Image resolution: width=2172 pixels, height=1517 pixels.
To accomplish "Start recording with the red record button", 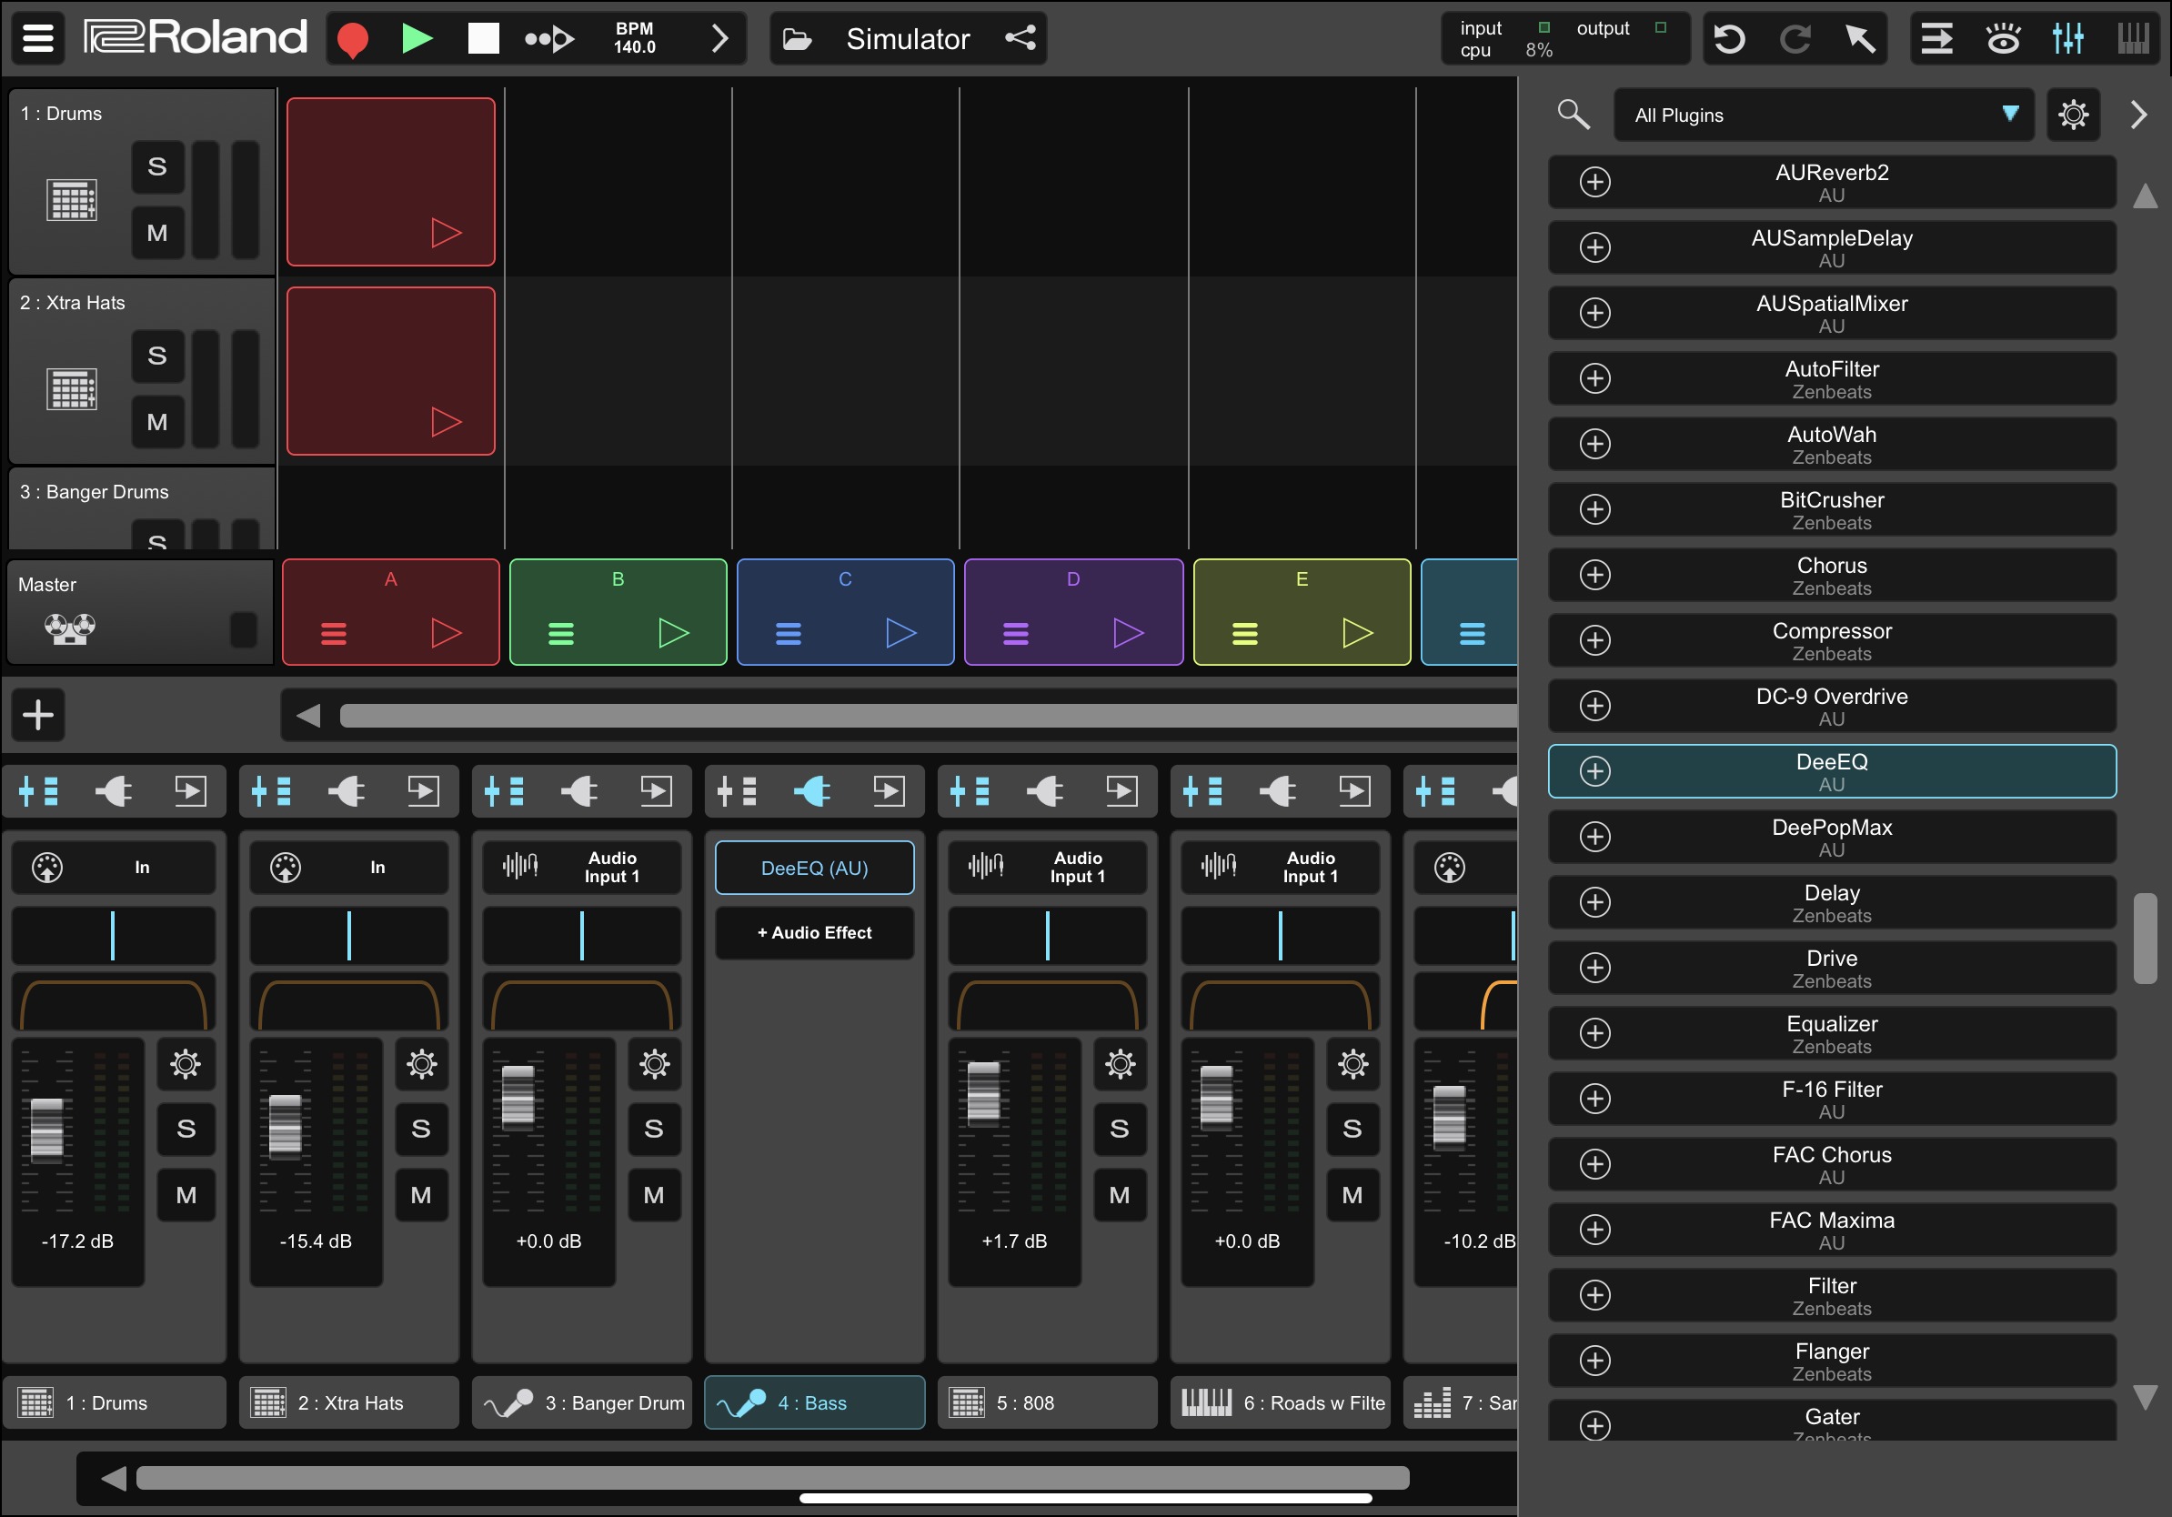I will pyautogui.click(x=353, y=40).
